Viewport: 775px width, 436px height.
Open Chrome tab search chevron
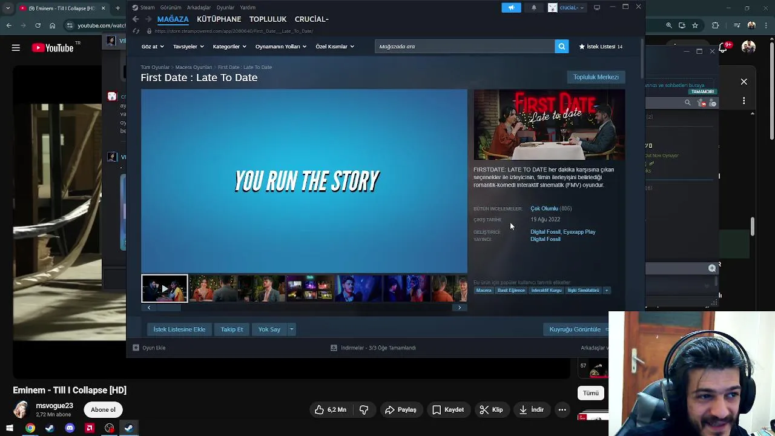pos(8,8)
